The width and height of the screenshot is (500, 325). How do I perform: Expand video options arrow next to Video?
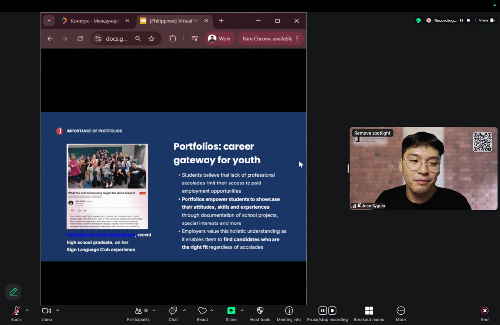(57, 310)
